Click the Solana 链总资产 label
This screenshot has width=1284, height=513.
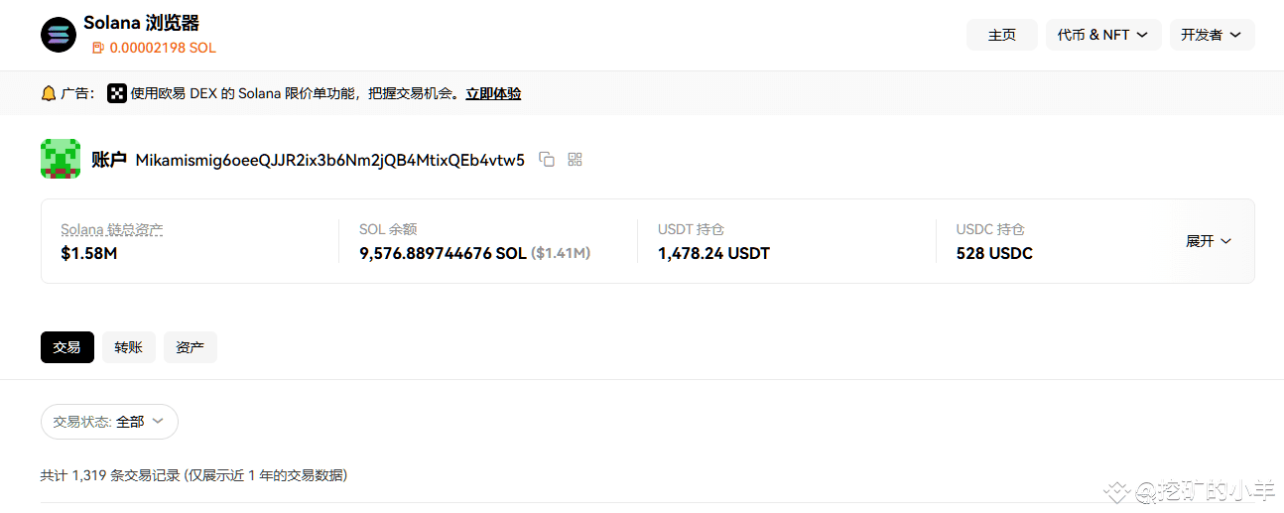click(112, 229)
